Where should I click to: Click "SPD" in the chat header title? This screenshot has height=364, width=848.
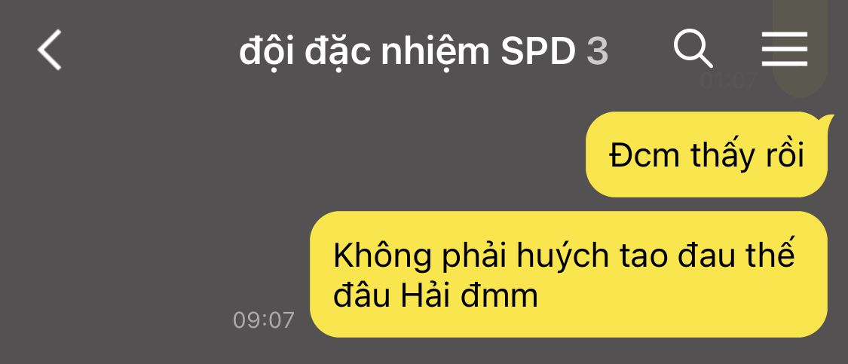click(539, 52)
